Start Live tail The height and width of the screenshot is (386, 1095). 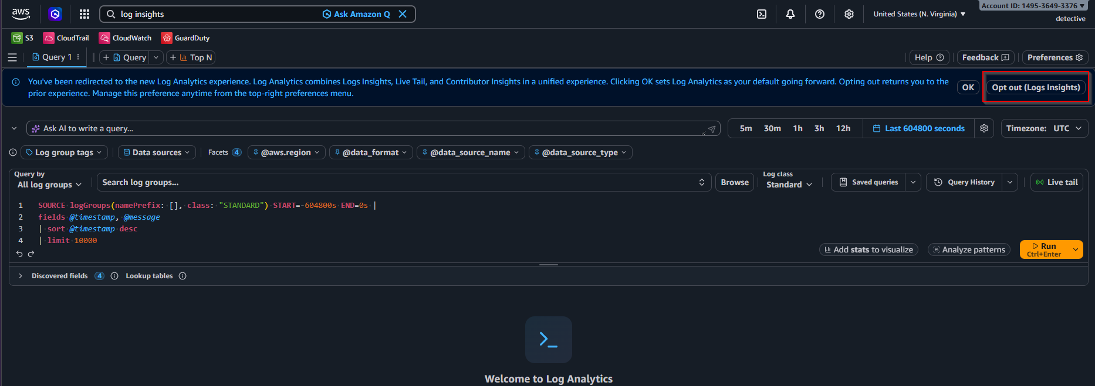(1057, 182)
